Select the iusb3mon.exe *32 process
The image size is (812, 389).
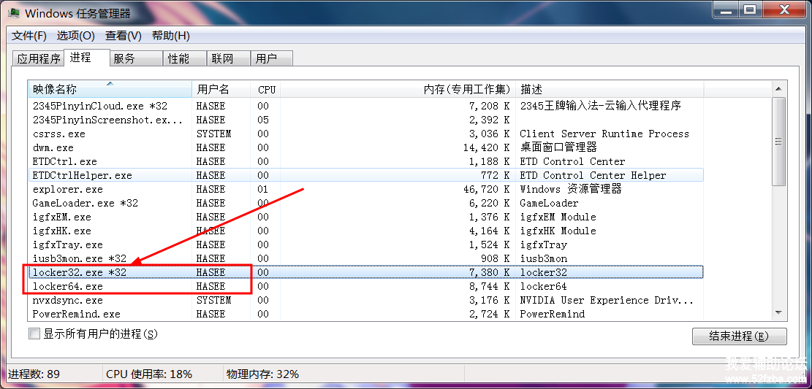pos(366,258)
